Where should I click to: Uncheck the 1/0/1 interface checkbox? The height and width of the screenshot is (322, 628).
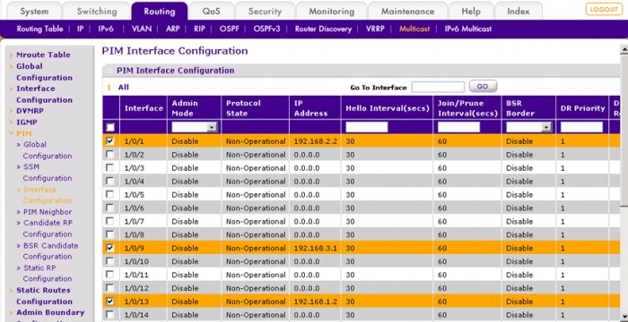110,140
